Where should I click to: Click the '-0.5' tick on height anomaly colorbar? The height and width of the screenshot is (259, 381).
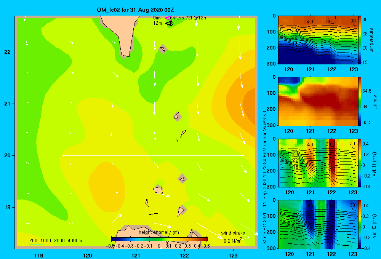(110, 246)
